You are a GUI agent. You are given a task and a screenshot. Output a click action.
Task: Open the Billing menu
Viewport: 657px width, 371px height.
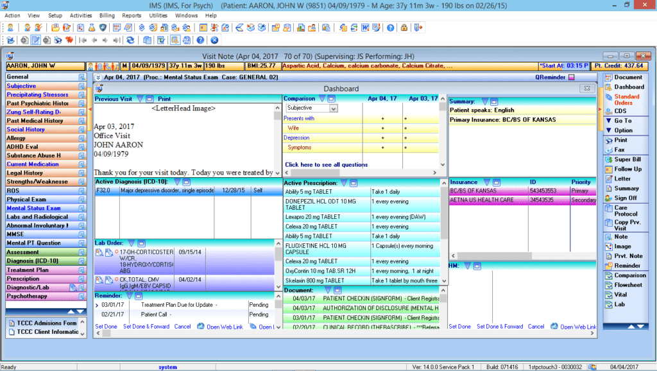pyautogui.click(x=107, y=15)
